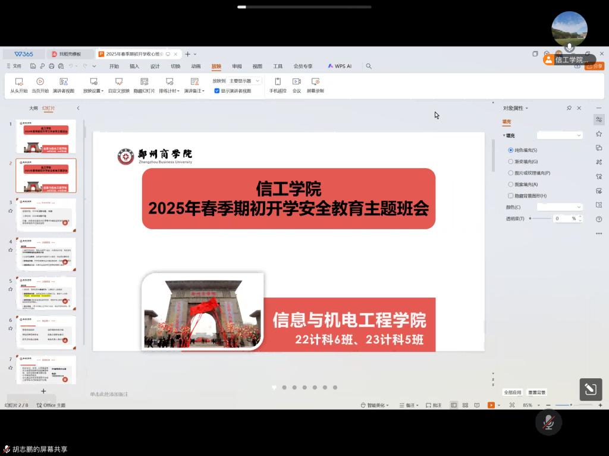This screenshot has width=609, height=456.
Task: Expand the 颜色(C) color dropdown
Action: pyautogui.click(x=560, y=207)
